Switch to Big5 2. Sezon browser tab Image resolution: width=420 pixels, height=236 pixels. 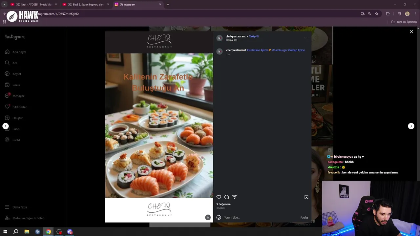pos(85,5)
